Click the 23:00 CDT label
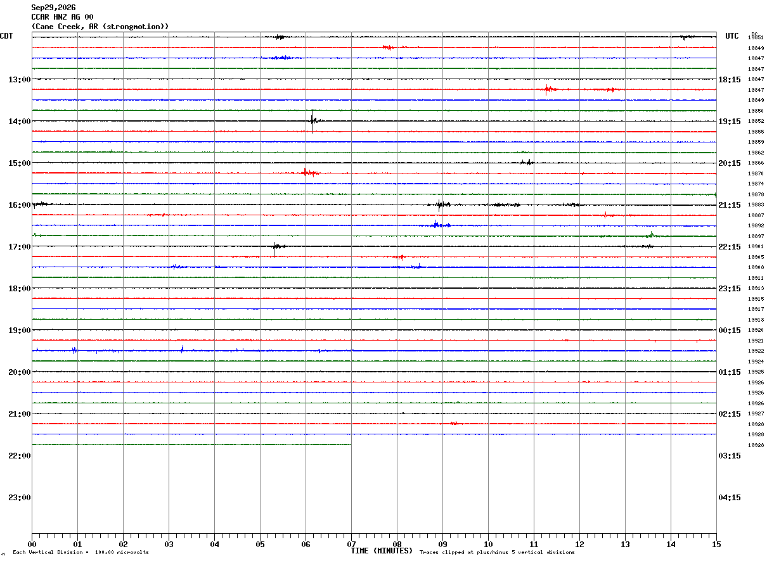The height and width of the screenshot is (561, 767). (x=20, y=498)
